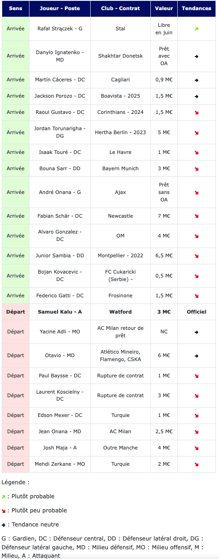Click the neutral arrow in Otavio row

tap(197, 356)
